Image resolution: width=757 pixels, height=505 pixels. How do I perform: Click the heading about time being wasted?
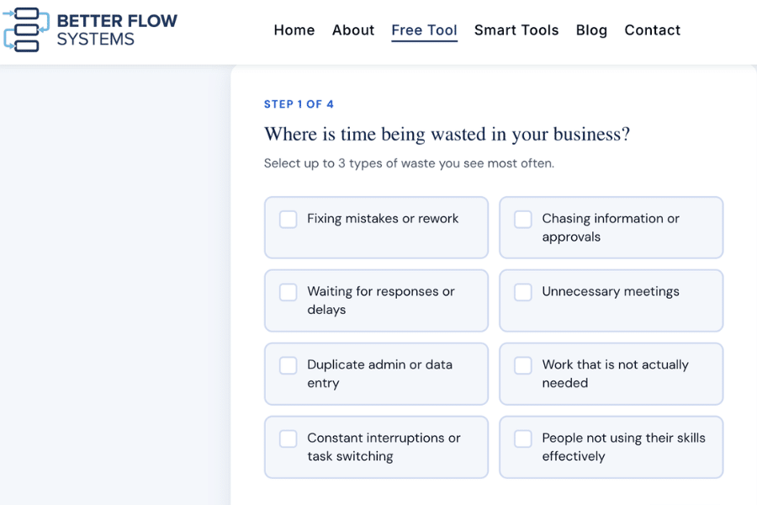point(447,135)
